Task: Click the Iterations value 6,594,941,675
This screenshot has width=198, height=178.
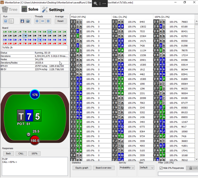Action: [42, 56]
